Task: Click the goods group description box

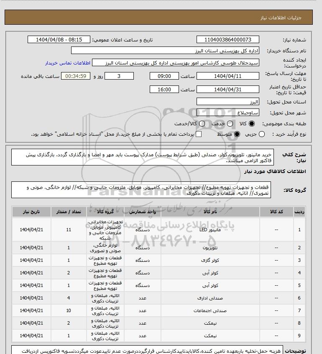Action: click(x=141, y=190)
